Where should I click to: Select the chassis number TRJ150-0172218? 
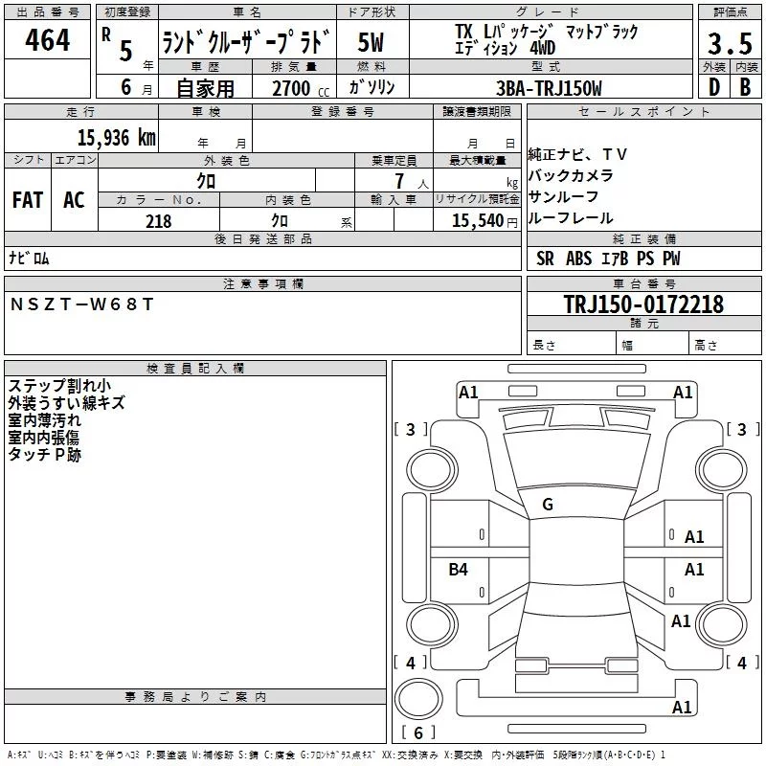[x=643, y=304]
